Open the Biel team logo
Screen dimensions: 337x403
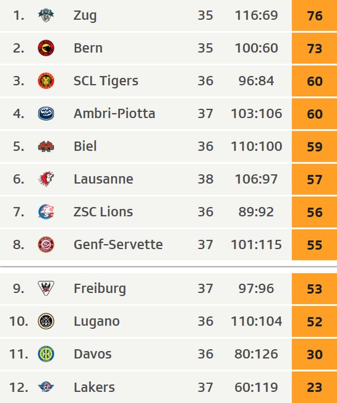tap(46, 146)
